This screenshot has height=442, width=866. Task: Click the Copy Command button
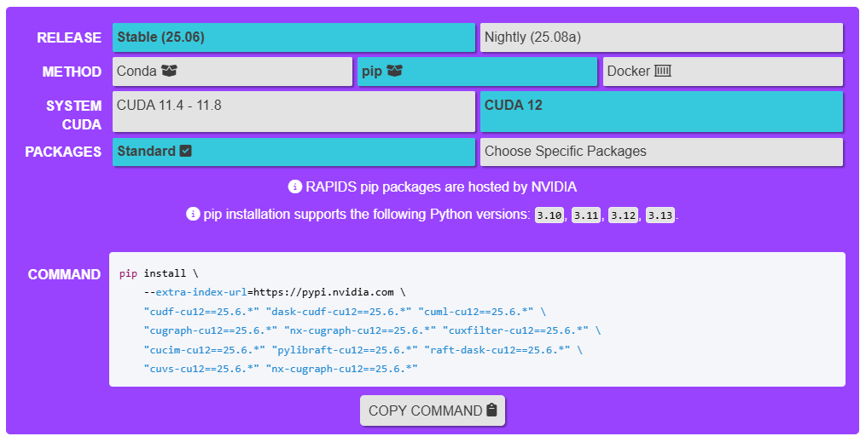coord(433,410)
